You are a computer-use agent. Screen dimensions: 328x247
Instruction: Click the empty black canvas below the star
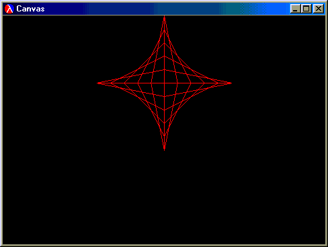(165, 197)
